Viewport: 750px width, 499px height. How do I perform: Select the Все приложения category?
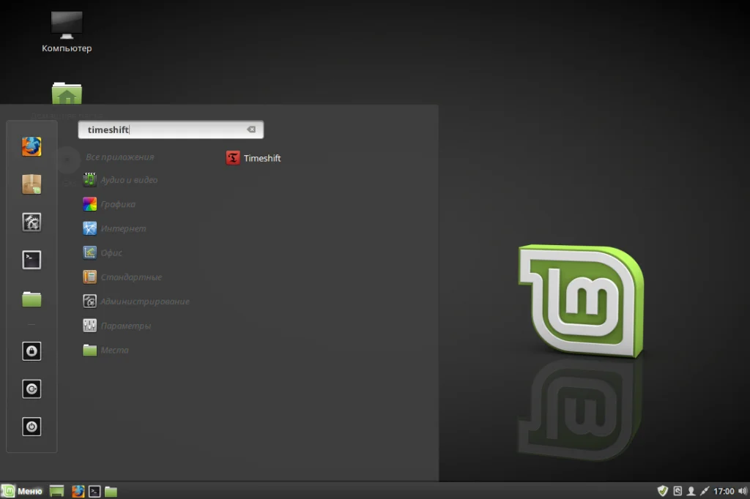coord(119,157)
